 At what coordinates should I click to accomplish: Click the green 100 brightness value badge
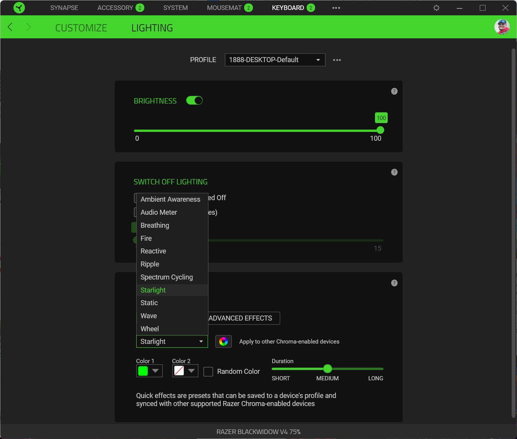381,118
